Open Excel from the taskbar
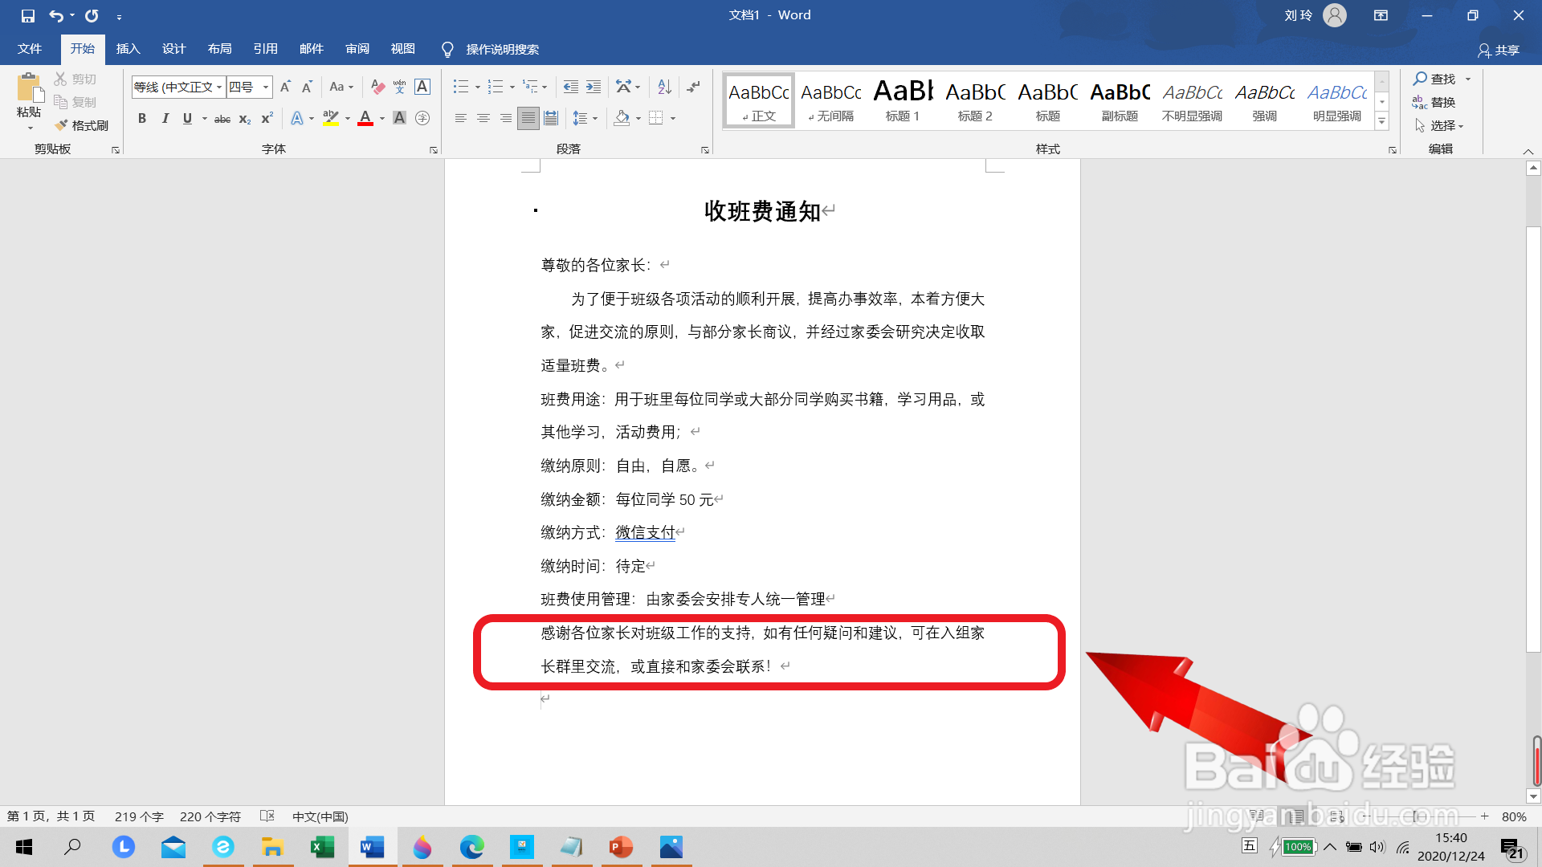The width and height of the screenshot is (1542, 867). 322,847
